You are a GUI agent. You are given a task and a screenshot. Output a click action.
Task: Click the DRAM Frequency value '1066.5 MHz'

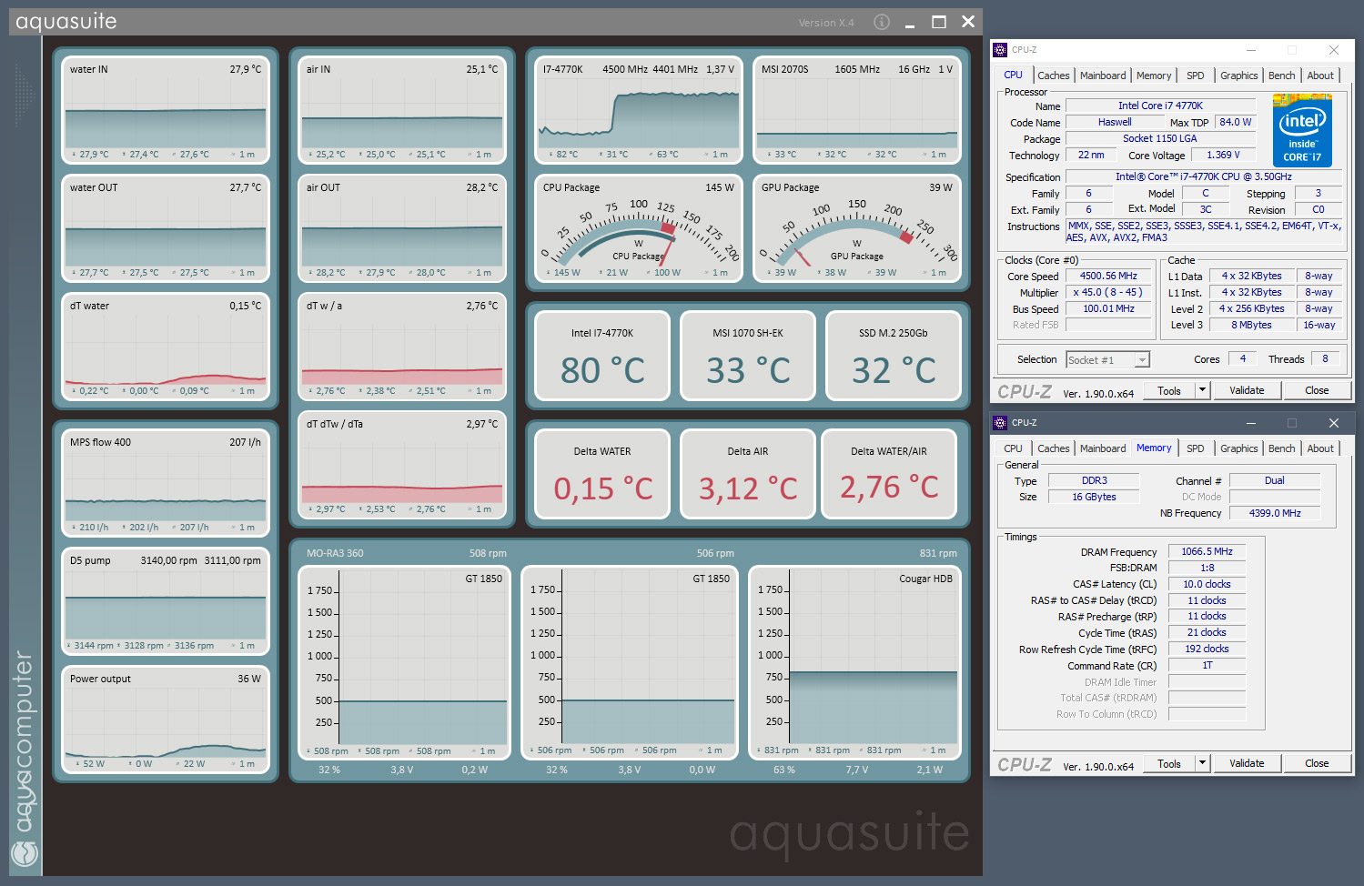point(1207,551)
